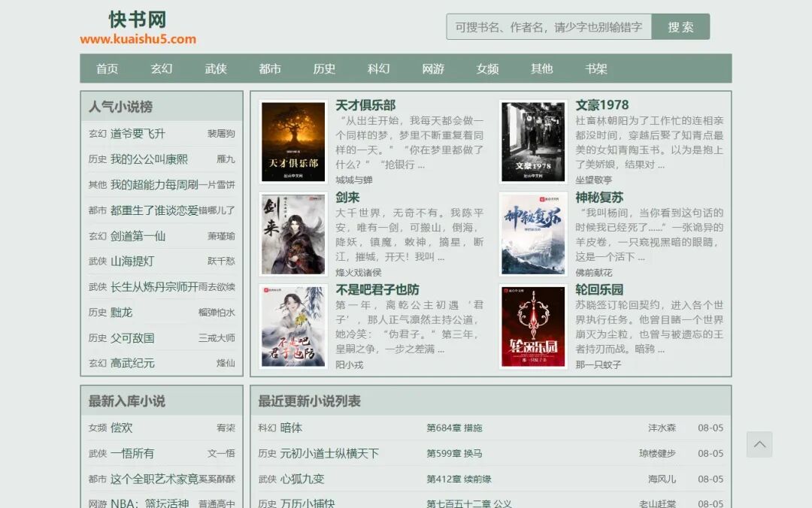Open 元初小道士纵横天下 in updated list
The height and width of the screenshot is (508, 812).
click(x=329, y=453)
